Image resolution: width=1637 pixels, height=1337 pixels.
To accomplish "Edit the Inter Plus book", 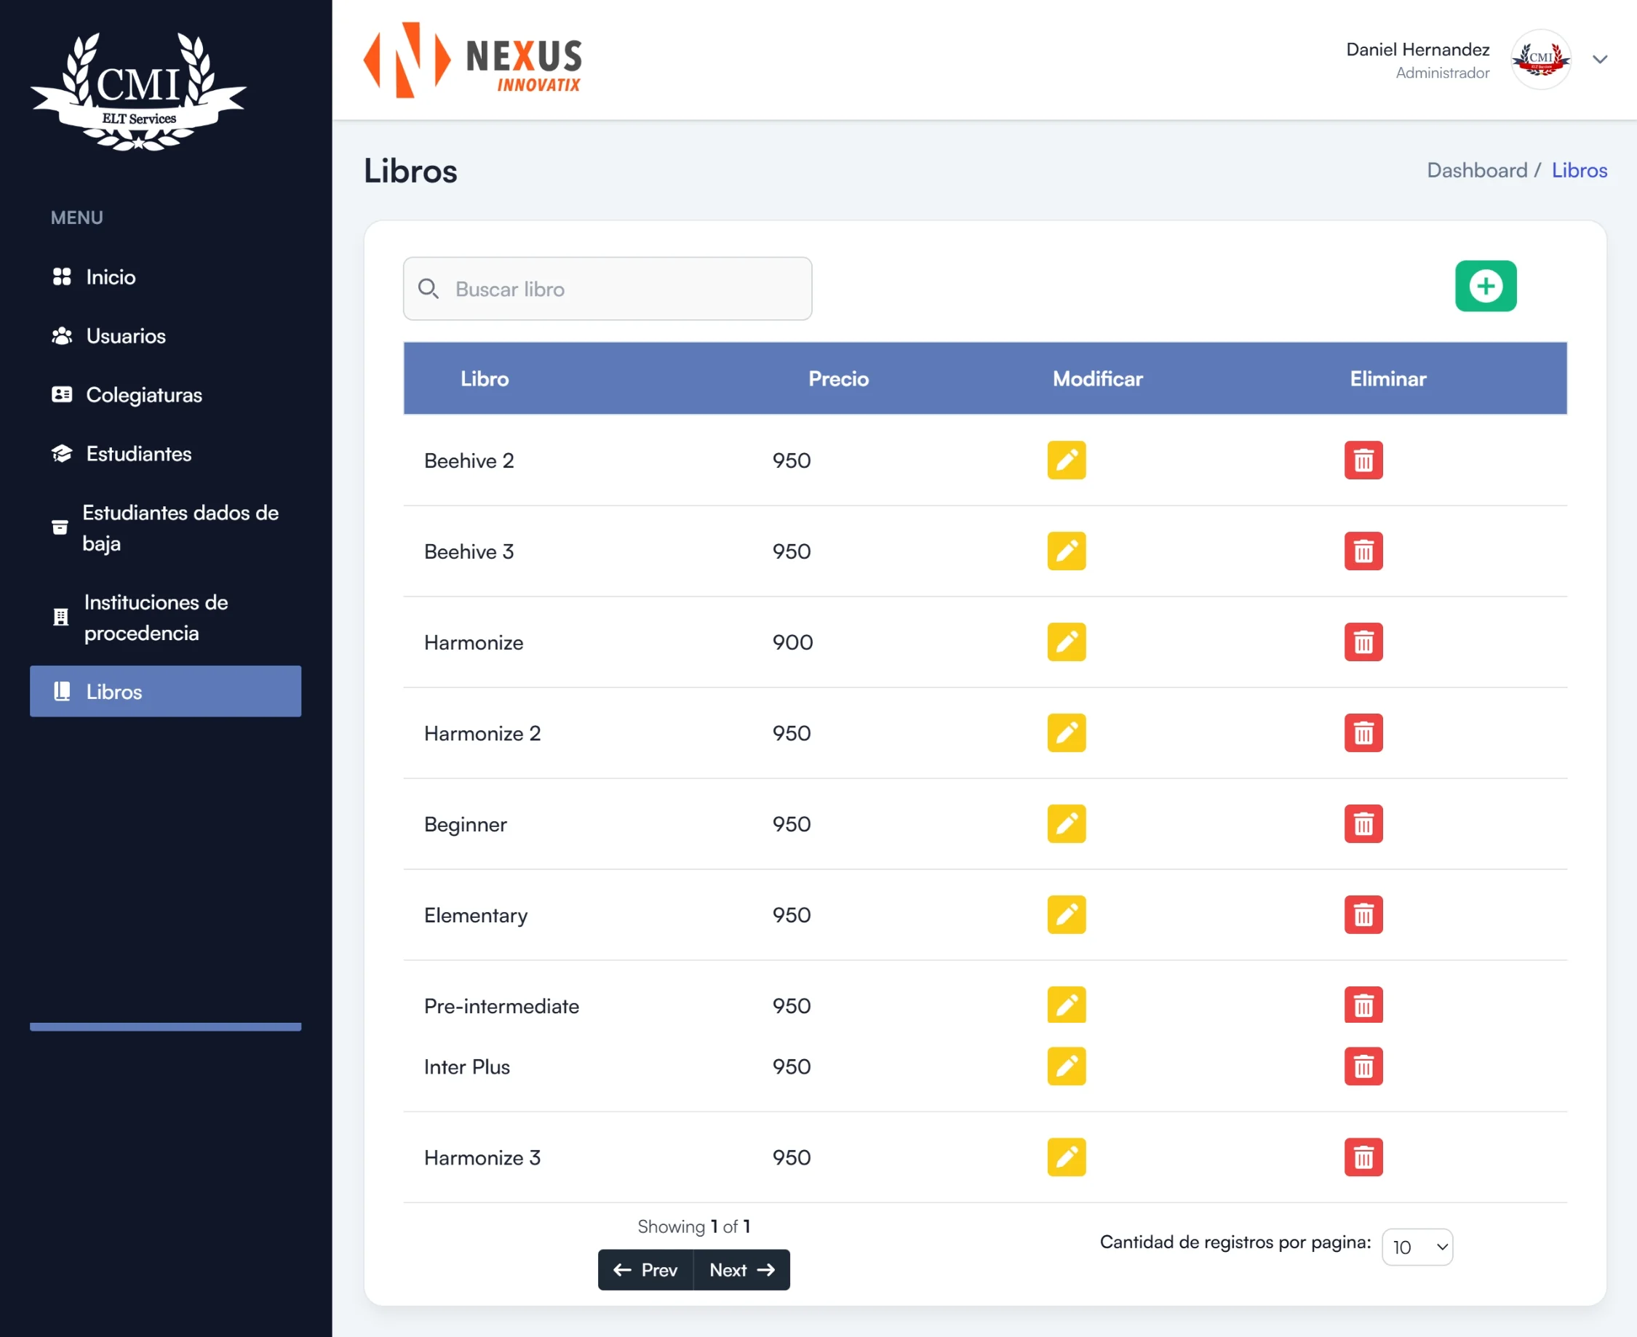I will click(x=1065, y=1066).
